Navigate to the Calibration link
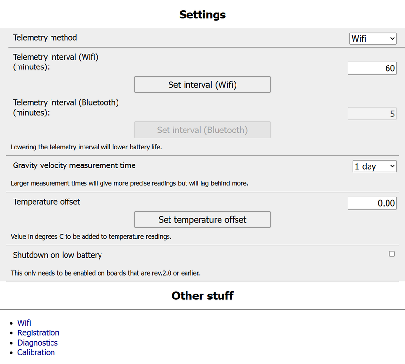The image size is (405, 364). (x=36, y=352)
